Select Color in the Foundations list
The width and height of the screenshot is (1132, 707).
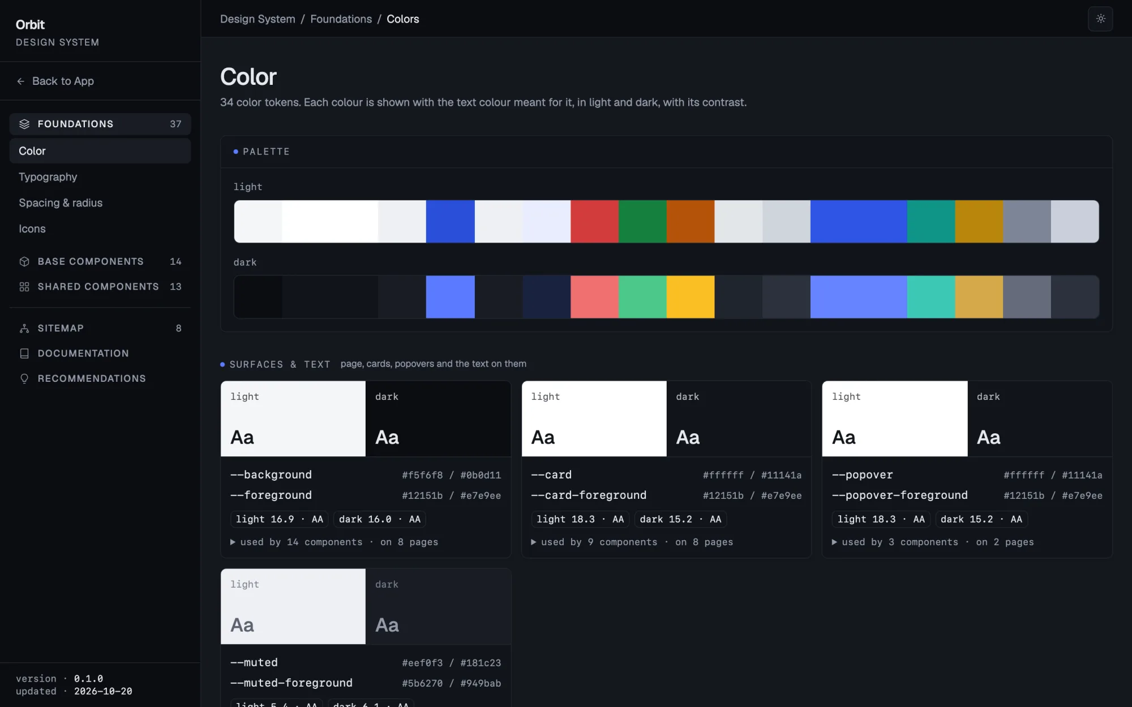click(100, 151)
